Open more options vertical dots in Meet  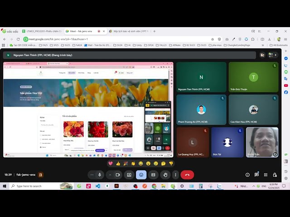coord(175,175)
